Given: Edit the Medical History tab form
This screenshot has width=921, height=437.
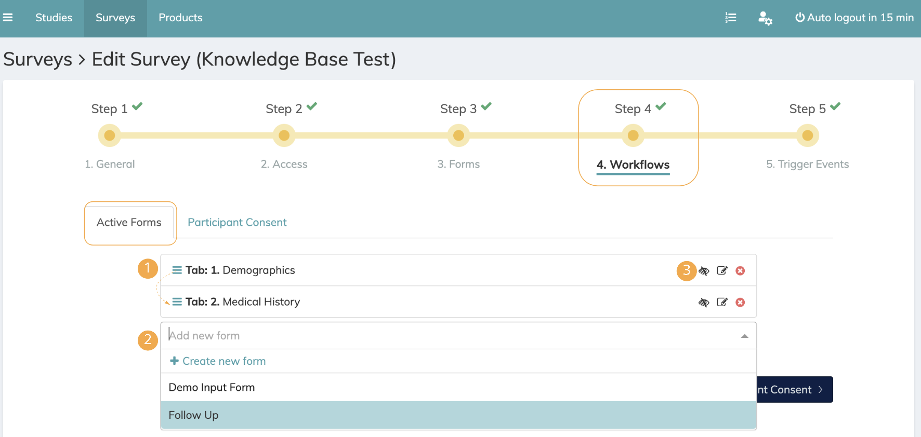Looking at the screenshot, I should coord(722,302).
